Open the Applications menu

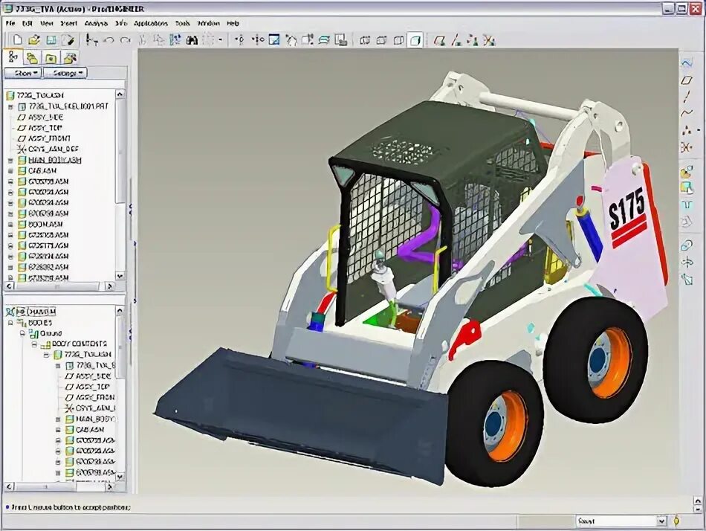151,24
